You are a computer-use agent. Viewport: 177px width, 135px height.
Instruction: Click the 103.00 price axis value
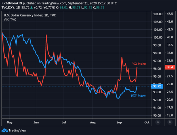[x=158, y=14]
